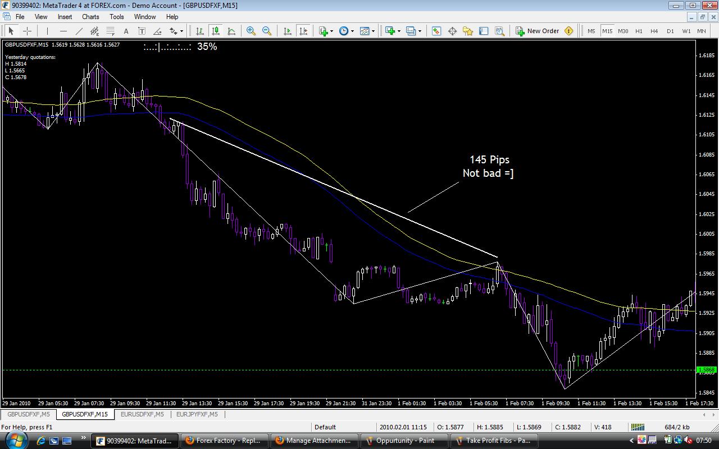Image resolution: width=719 pixels, height=449 pixels.
Task: Select the GBPUSDFXF,M15 chart tab
Action: [85, 414]
